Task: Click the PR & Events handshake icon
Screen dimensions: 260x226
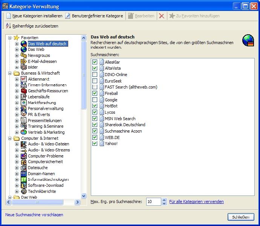Action: tap(24, 115)
